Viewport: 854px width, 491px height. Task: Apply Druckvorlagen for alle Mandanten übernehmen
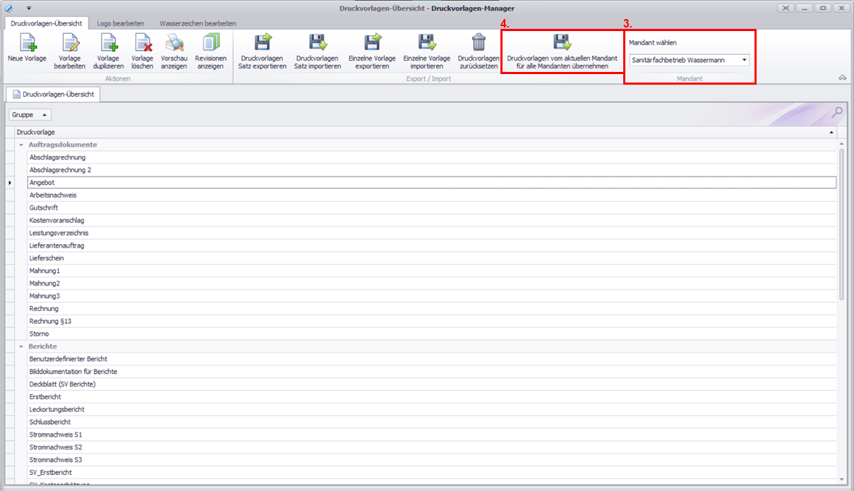pos(562,44)
